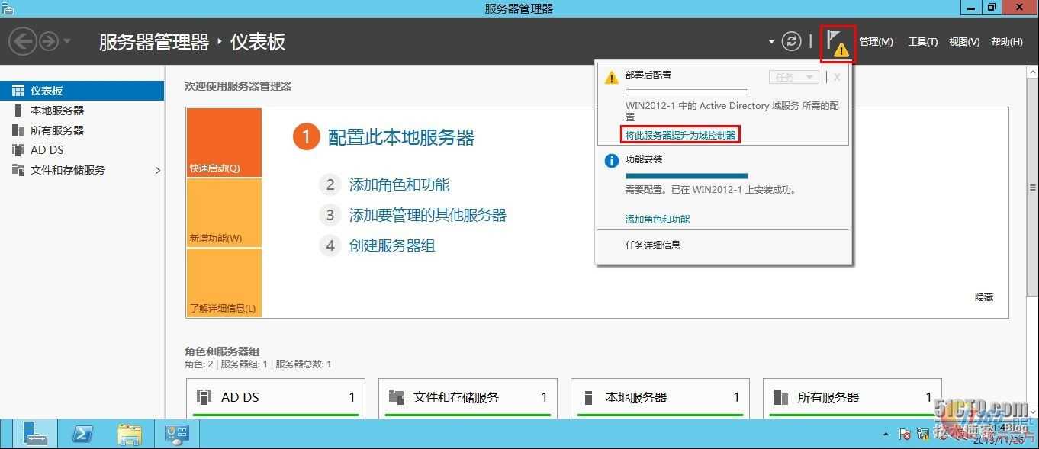Select AD DS in the left navigation
The image size is (1039, 449).
coord(82,150)
